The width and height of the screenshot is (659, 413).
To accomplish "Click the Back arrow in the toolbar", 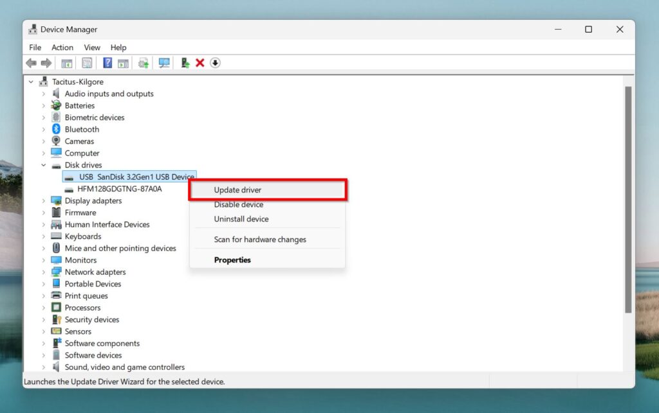I will (x=31, y=63).
